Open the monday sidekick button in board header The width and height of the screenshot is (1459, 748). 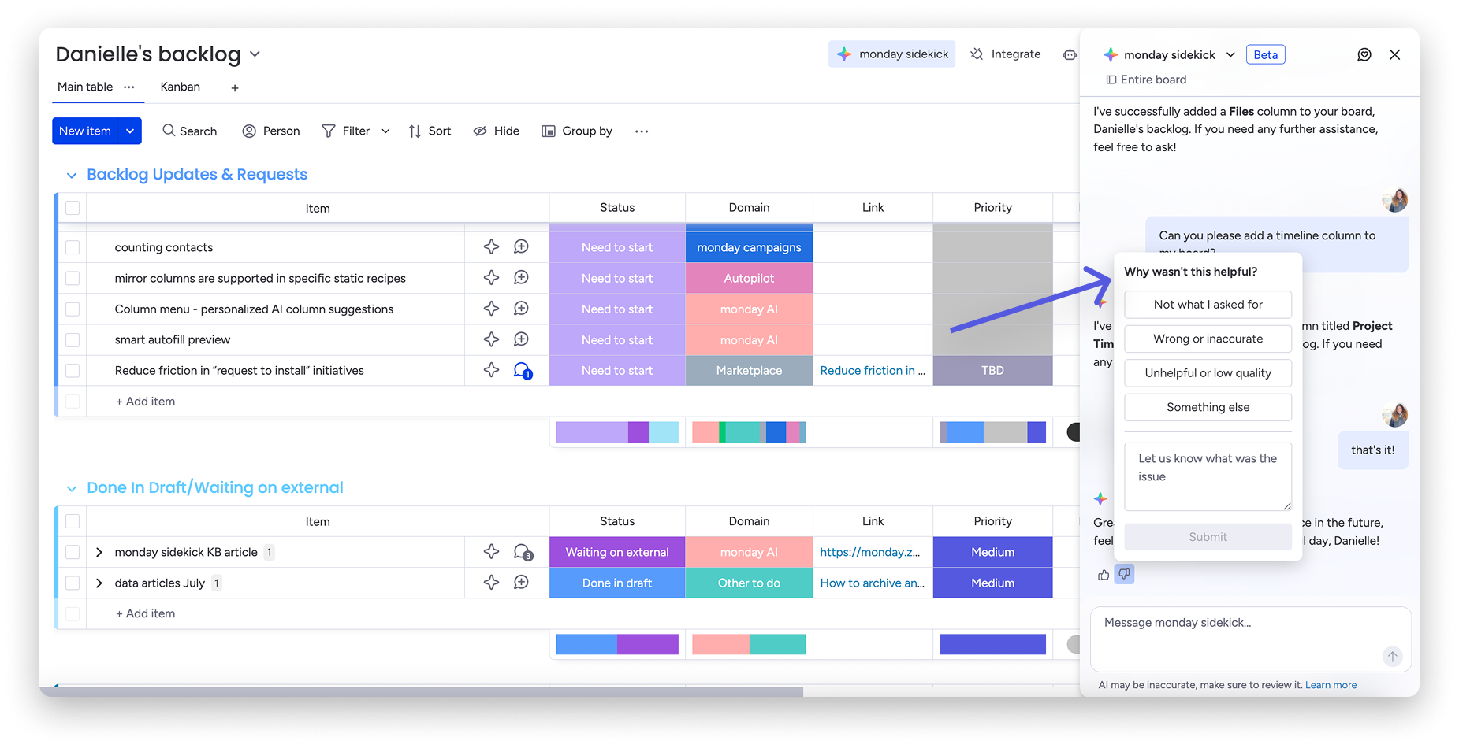891,54
